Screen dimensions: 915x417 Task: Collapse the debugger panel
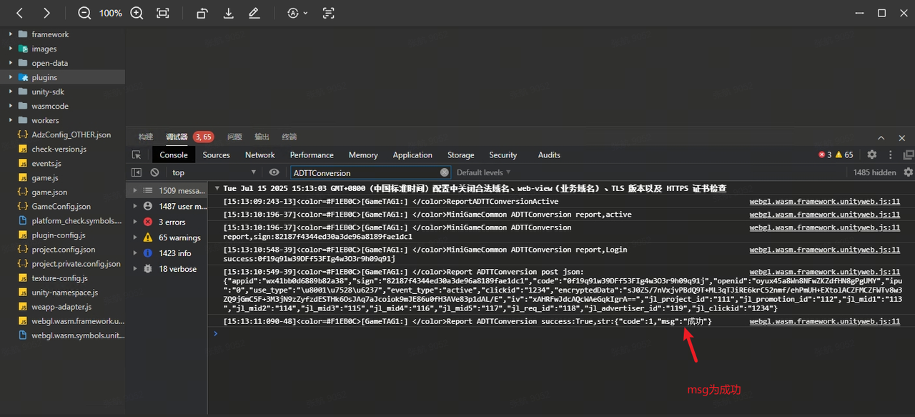click(x=881, y=137)
